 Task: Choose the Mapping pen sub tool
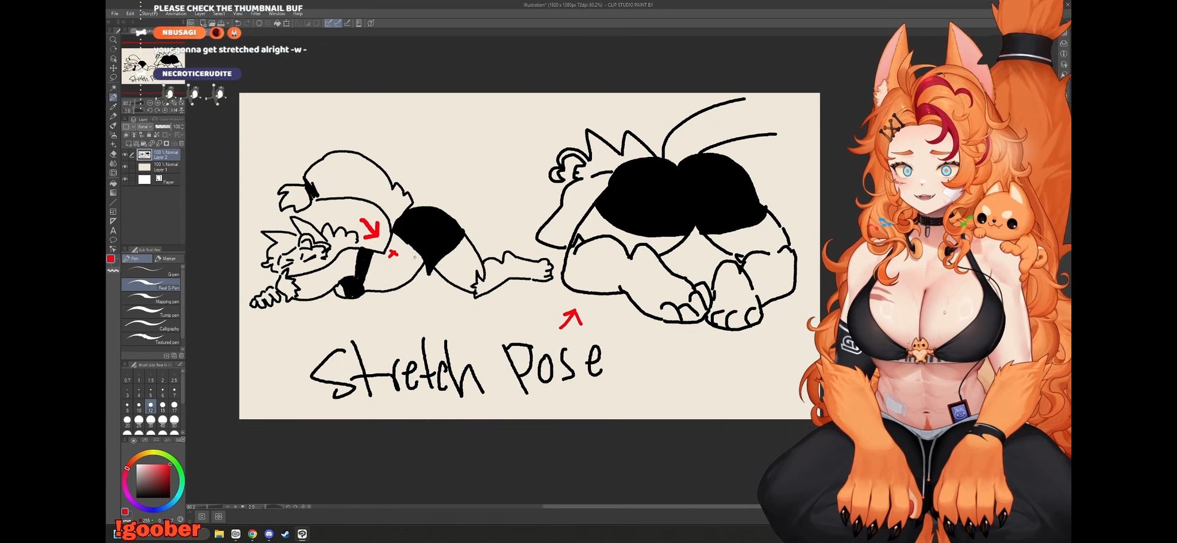151,298
